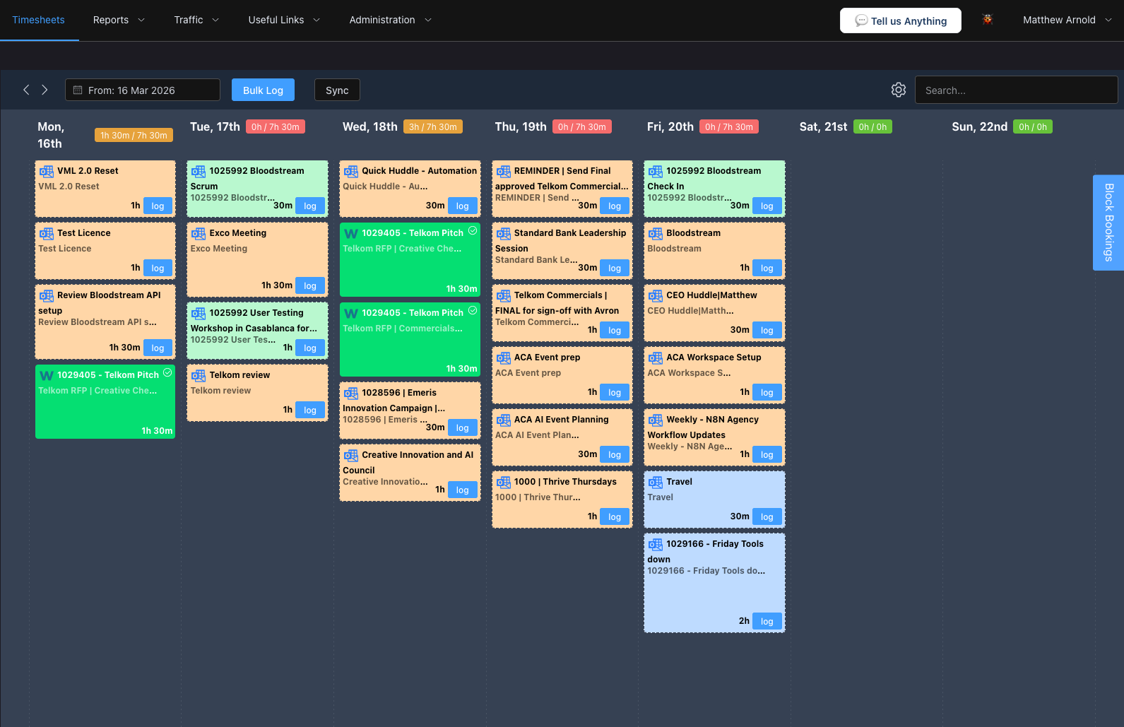Expand the Traffic menu chevron
Image resolution: width=1124 pixels, height=727 pixels.
click(215, 20)
